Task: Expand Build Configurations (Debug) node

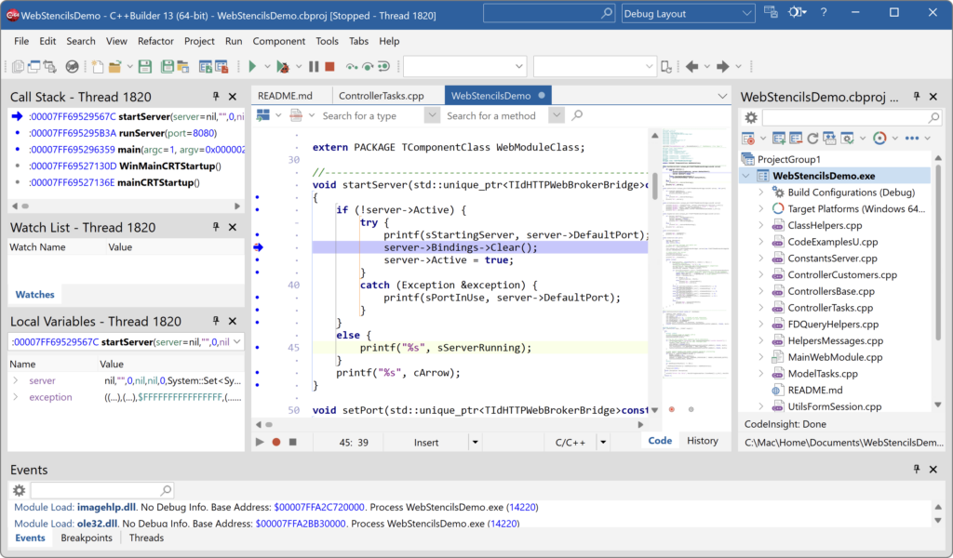Action: click(x=761, y=193)
